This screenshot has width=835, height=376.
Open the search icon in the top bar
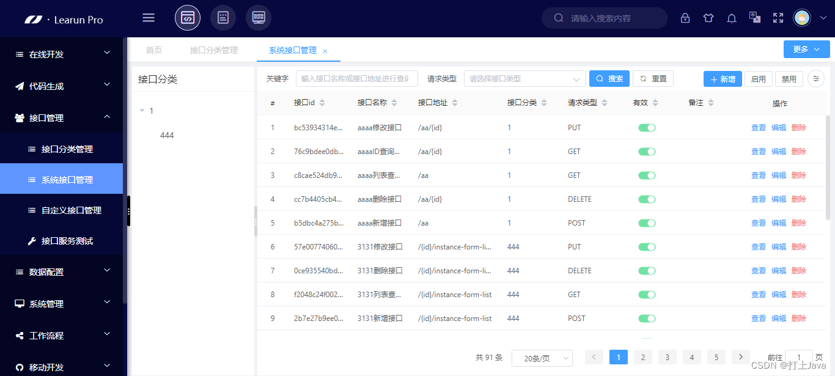[x=558, y=18]
